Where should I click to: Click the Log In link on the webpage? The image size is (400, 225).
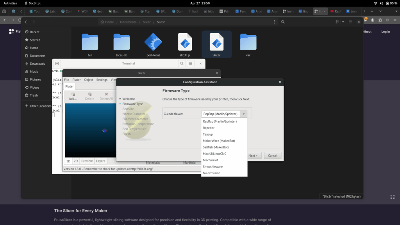point(386,32)
